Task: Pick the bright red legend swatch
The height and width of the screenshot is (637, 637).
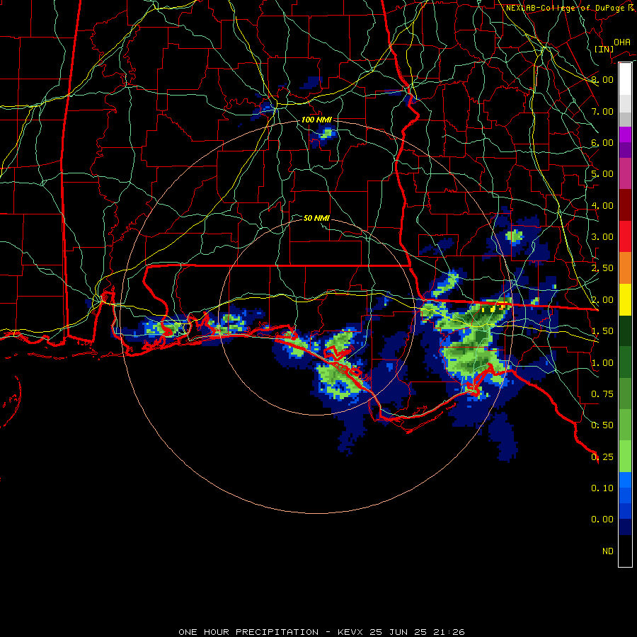Action: [625, 236]
